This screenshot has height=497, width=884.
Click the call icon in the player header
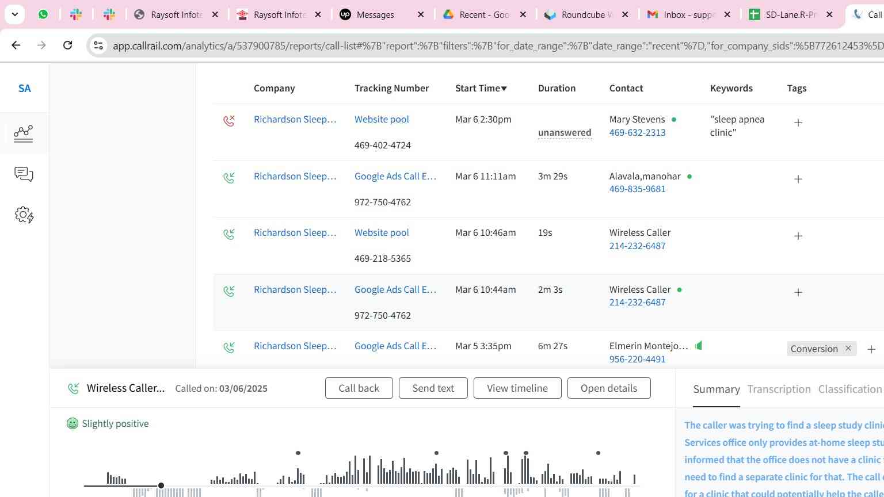(x=74, y=388)
